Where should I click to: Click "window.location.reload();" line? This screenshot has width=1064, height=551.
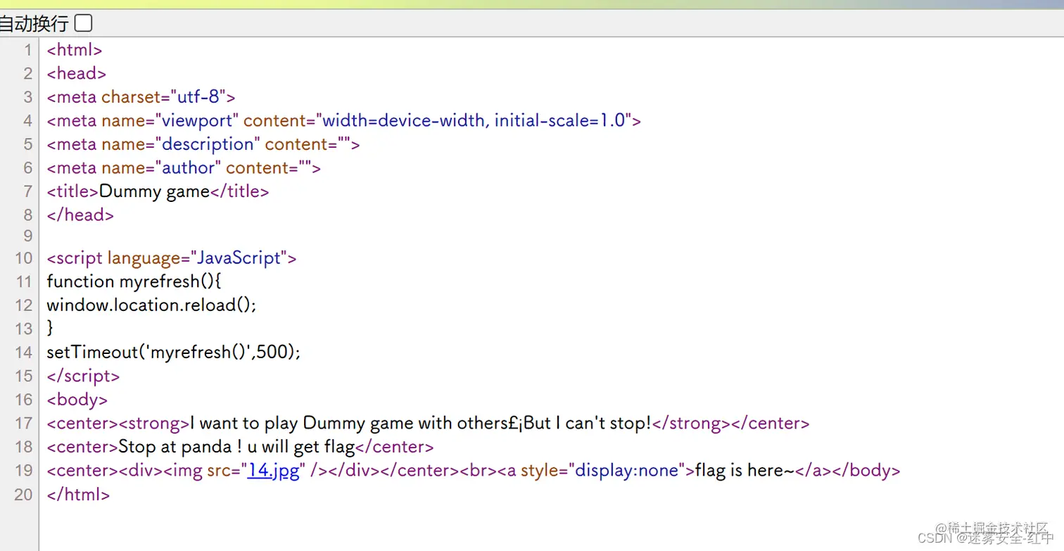[x=151, y=305]
